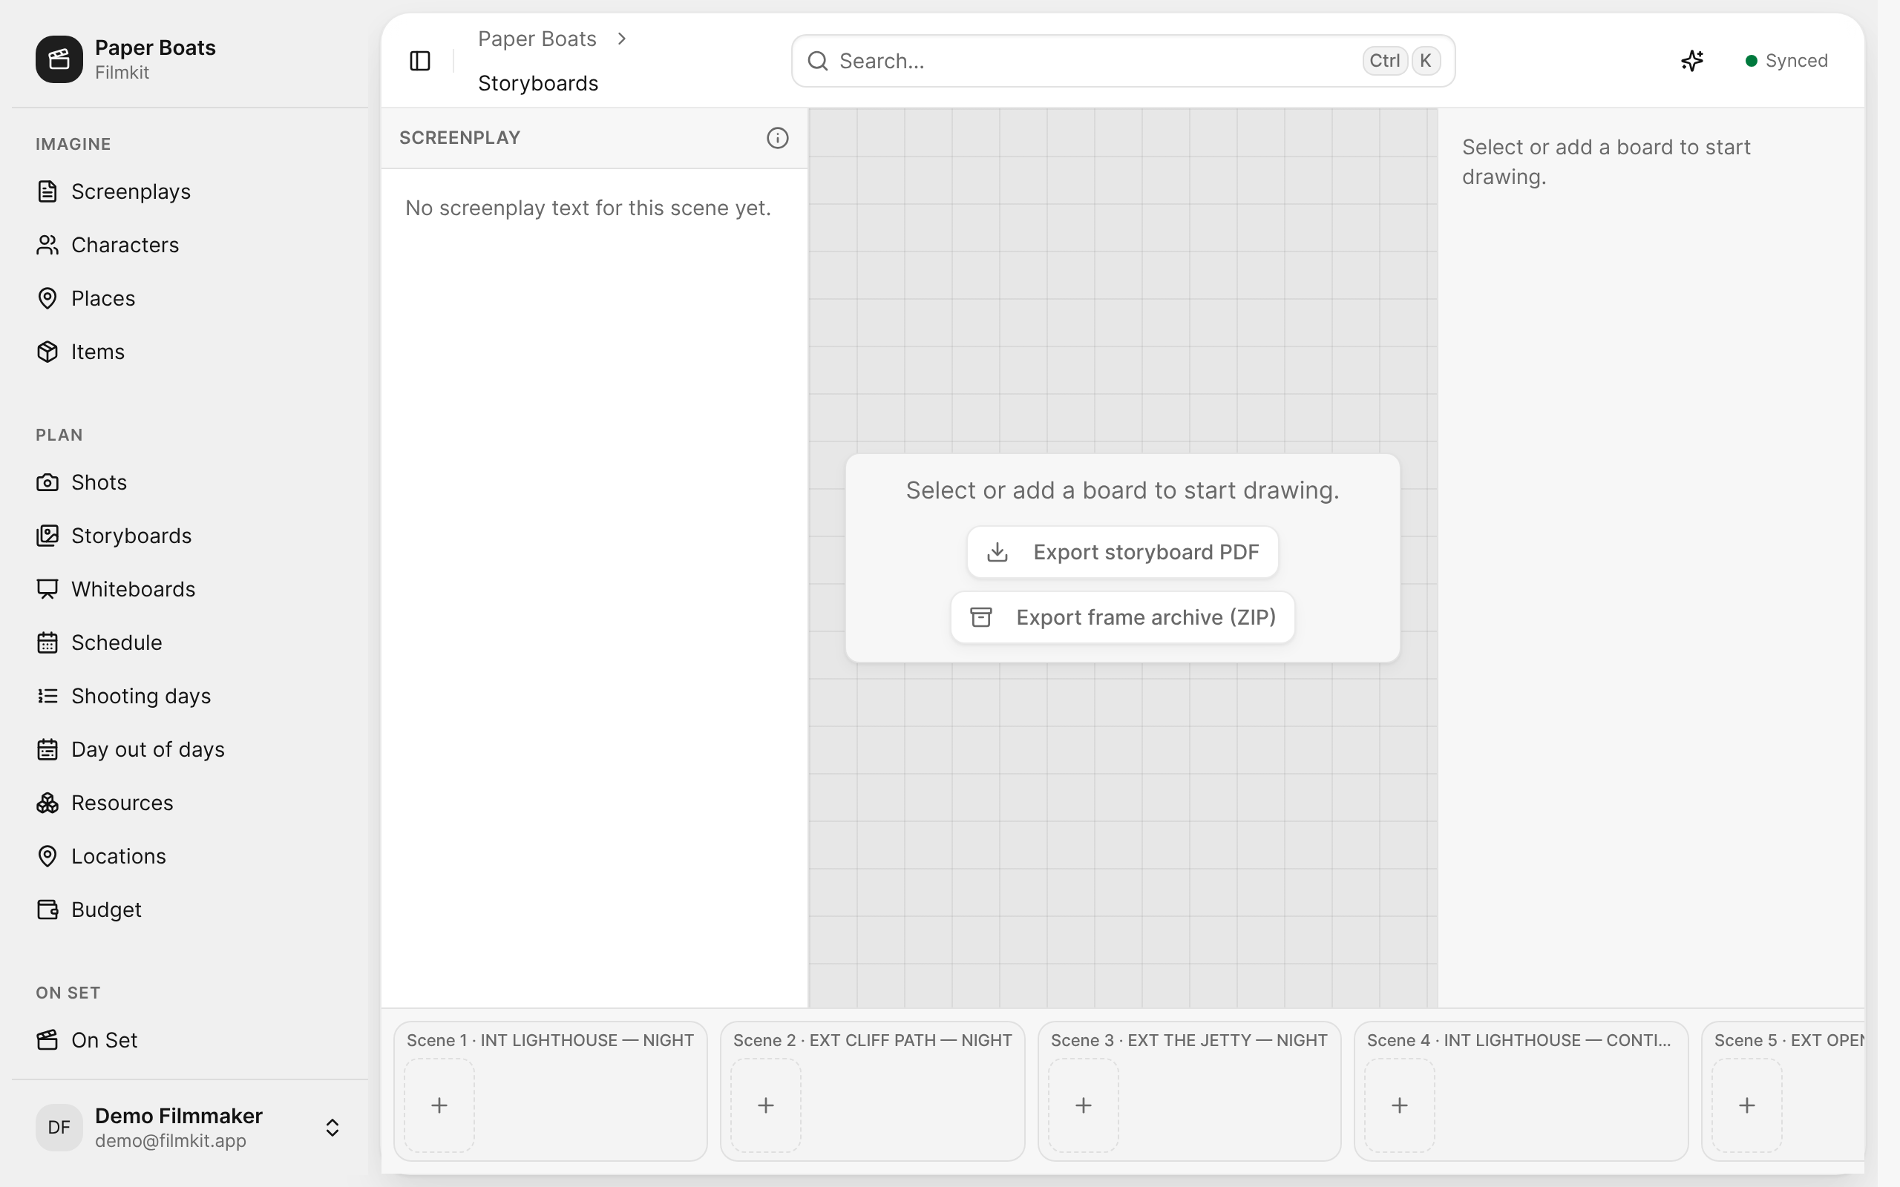
Task: Open the AI sparkle assistant icon
Action: [1692, 60]
